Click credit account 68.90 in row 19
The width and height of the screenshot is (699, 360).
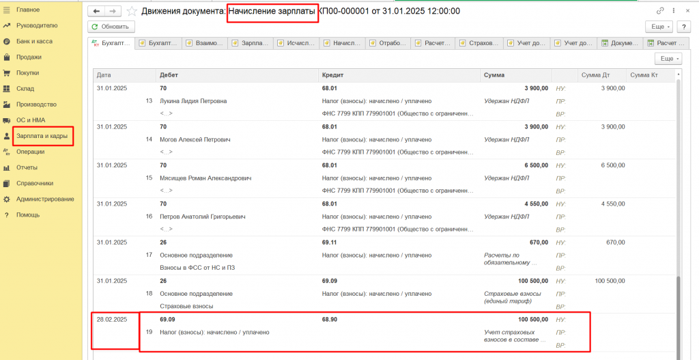click(x=330, y=320)
